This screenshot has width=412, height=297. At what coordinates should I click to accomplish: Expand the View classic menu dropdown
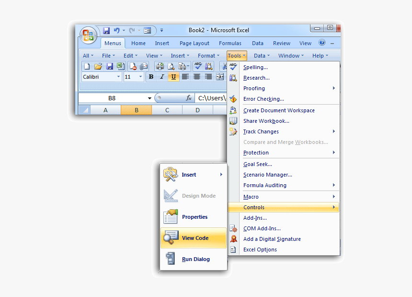(154, 56)
